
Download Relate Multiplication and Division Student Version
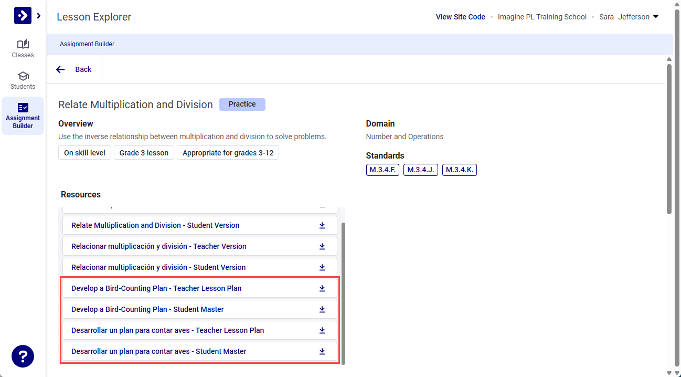tap(322, 225)
